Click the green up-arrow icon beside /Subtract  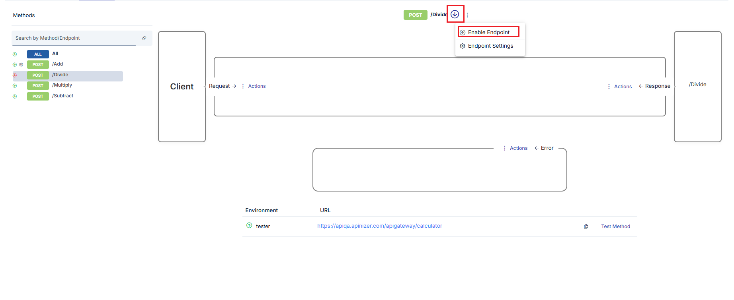pos(15,96)
